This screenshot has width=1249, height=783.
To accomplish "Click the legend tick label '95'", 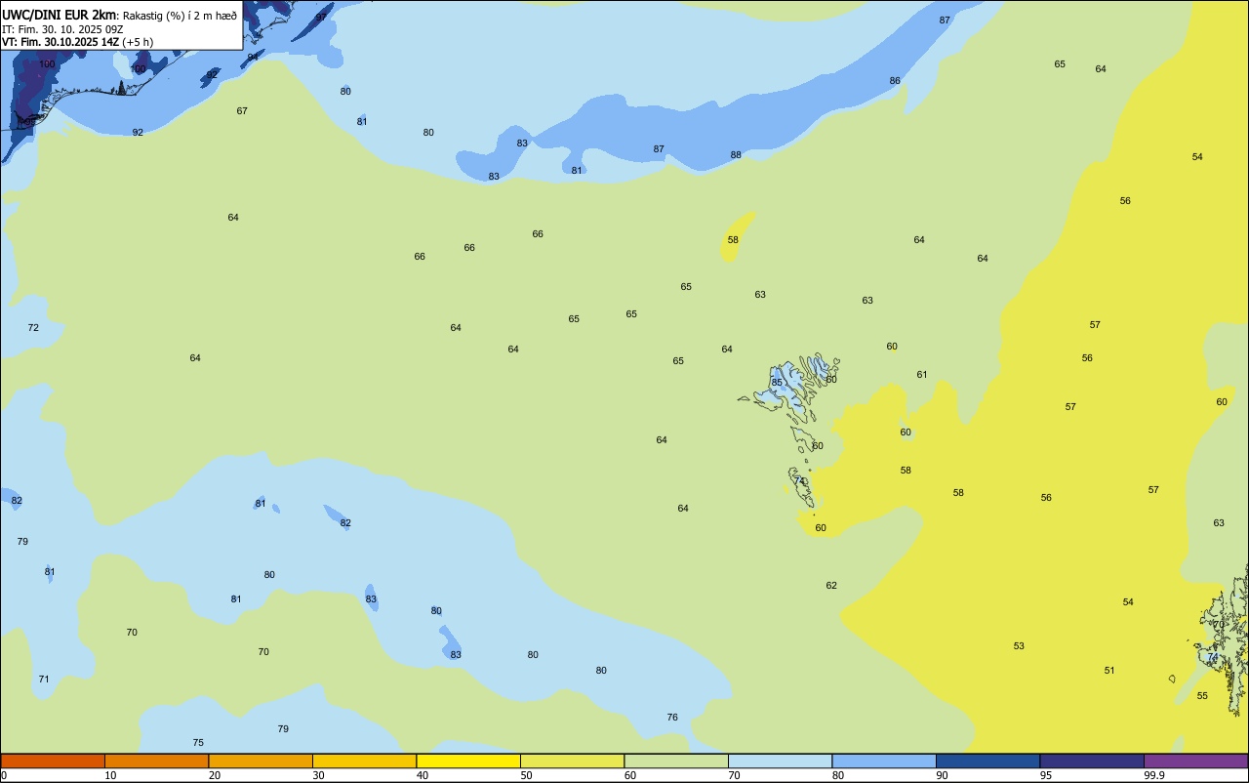I will (1046, 775).
